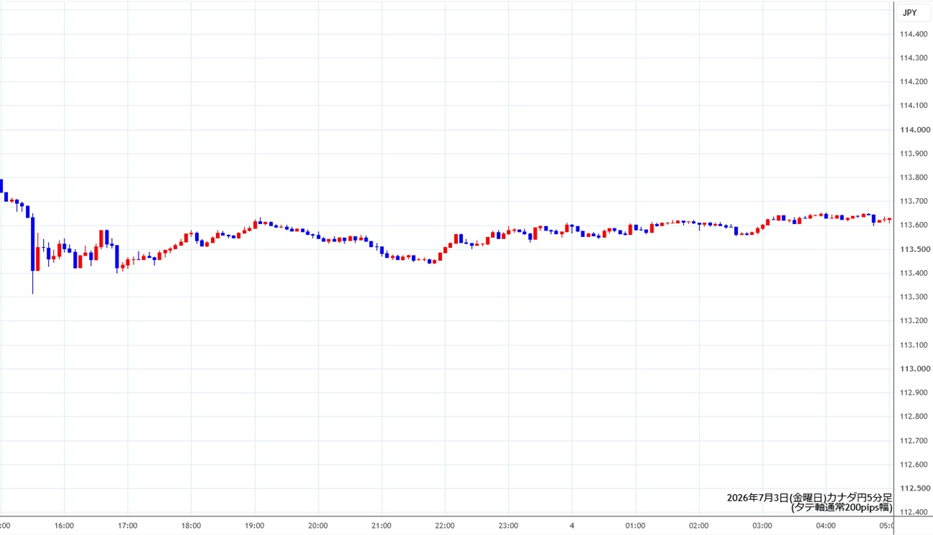Screen dimensions: 933x535
Task: Click the 20:00 time axis label
Action: click(318, 526)
